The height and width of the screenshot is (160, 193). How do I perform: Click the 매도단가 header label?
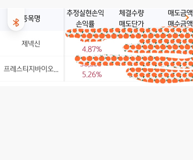coord(131,24)
